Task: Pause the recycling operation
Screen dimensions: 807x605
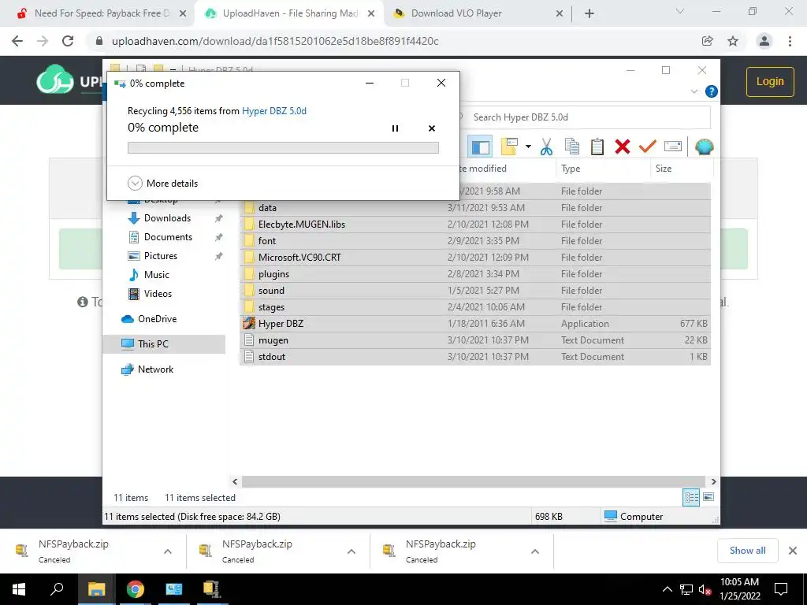Action: click(395, 128)
